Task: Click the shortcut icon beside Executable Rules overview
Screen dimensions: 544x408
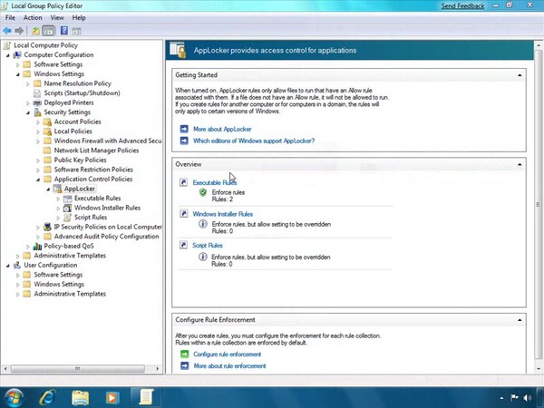Action: point(183,182)
